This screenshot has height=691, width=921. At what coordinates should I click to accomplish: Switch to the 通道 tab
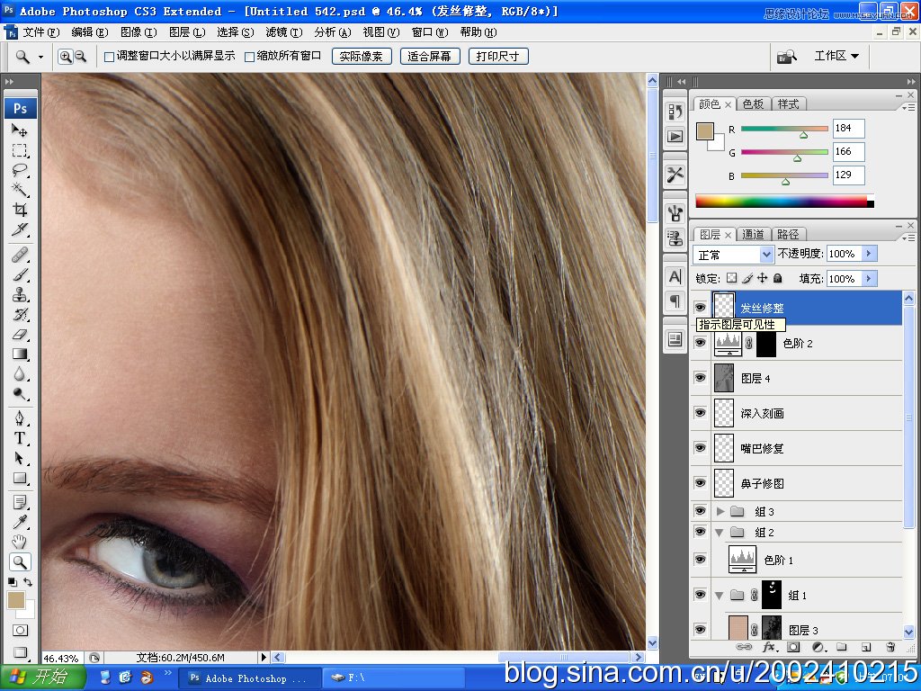pyautogui.click(x=753, y=235)
